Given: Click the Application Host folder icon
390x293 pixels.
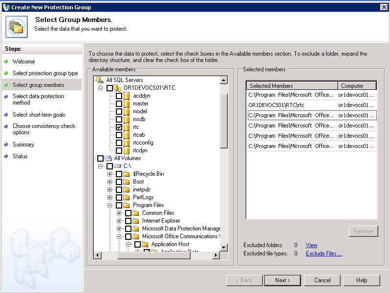Looking at the screenshot, I should pyautogui.click(x=145, y=244).
